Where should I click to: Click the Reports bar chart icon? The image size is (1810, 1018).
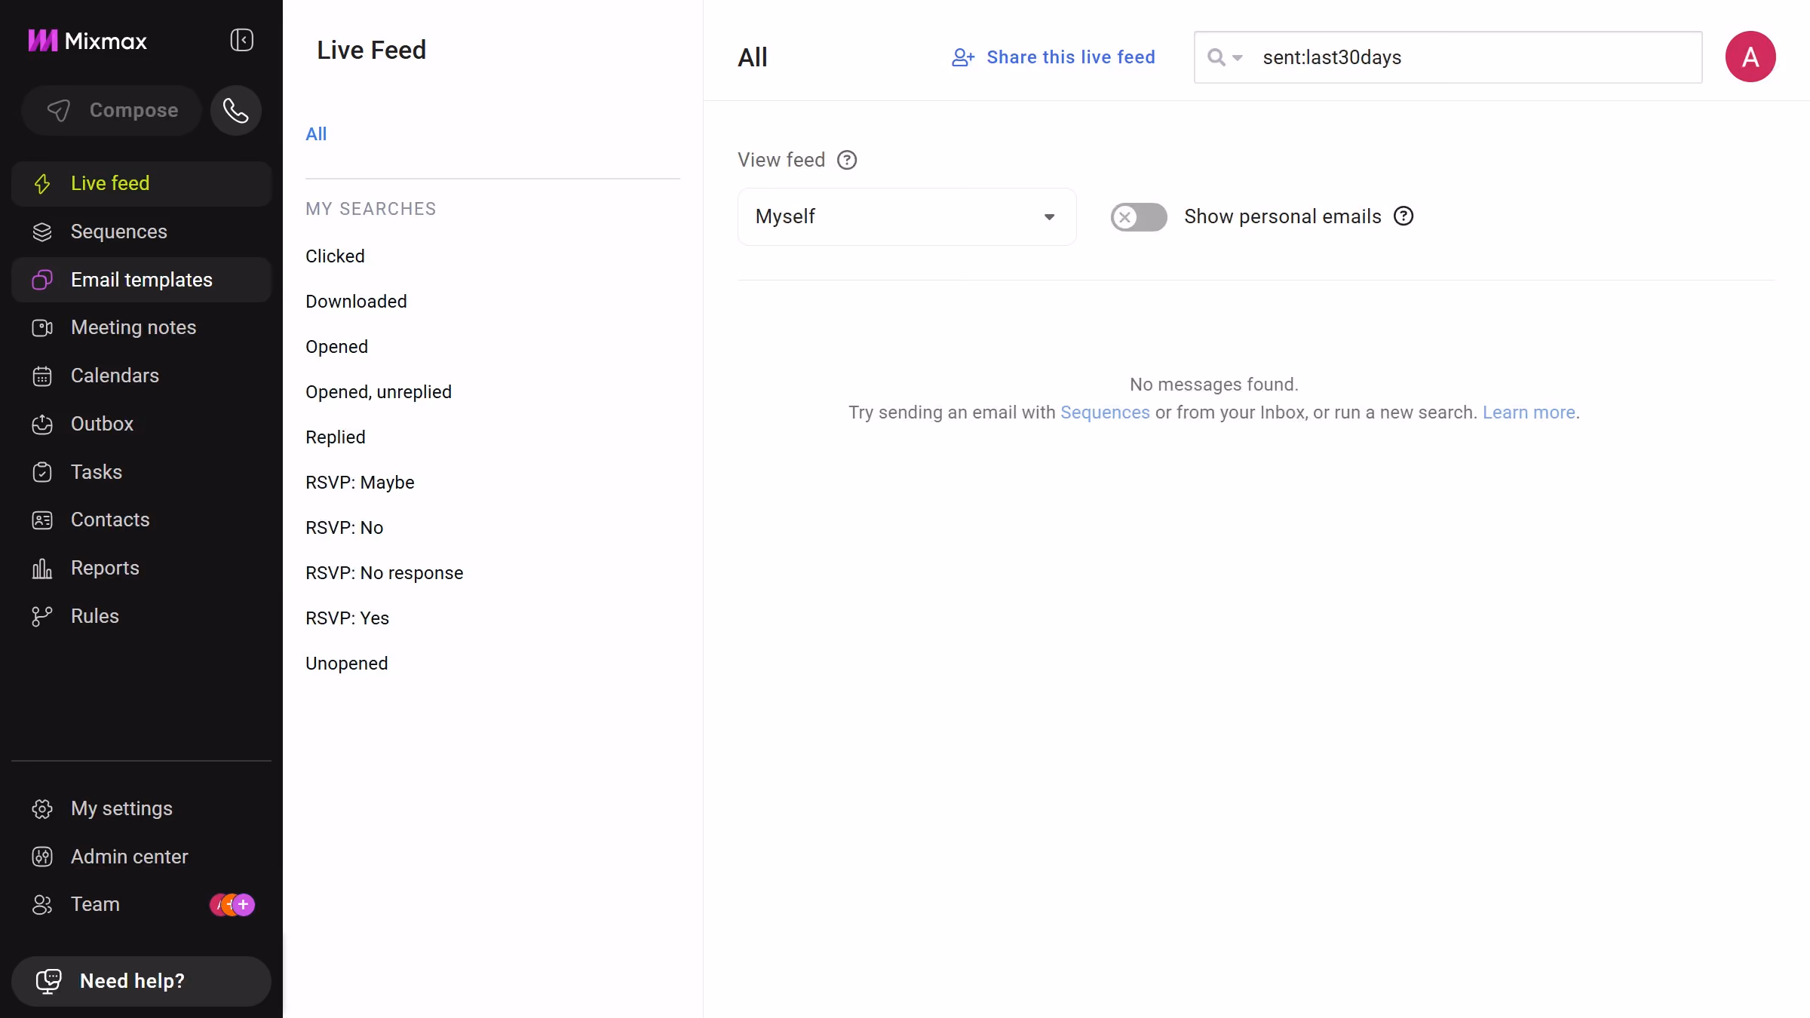[x=42, y=569]
